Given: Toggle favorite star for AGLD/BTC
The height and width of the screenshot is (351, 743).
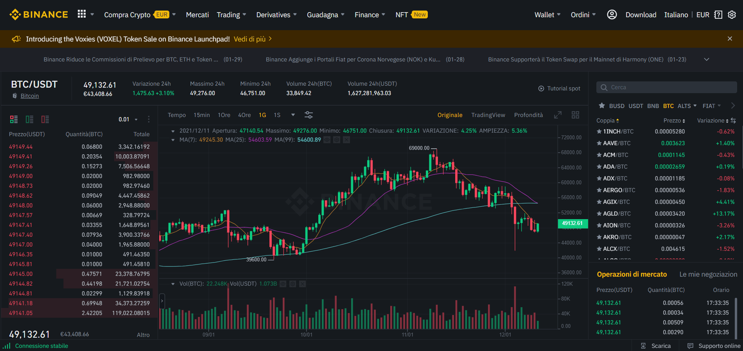Looking at the screenshot, I should 599,214.
